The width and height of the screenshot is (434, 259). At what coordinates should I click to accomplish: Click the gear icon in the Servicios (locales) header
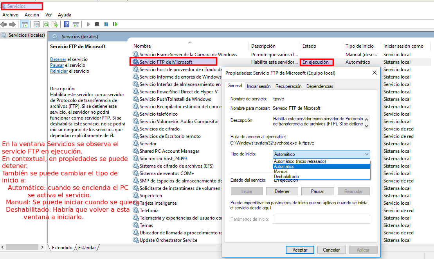pyautogui.click(x=55, y=36)
